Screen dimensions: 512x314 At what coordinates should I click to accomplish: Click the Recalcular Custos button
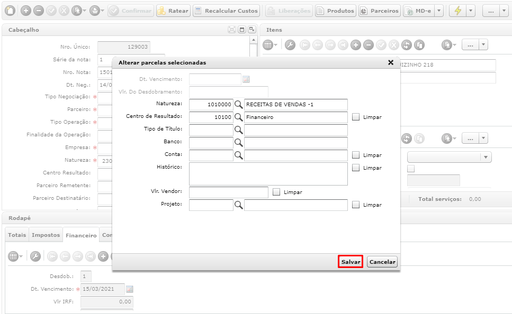click(x=226, y=11)
